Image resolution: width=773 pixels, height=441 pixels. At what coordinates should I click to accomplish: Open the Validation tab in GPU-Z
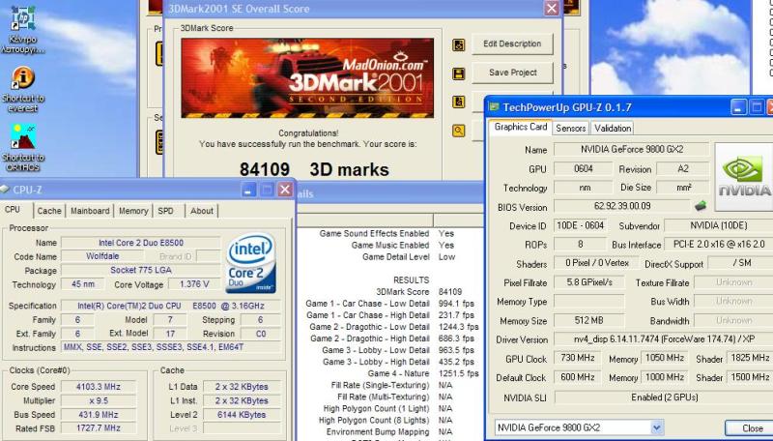pyautogui.click(x=613, y=128)
